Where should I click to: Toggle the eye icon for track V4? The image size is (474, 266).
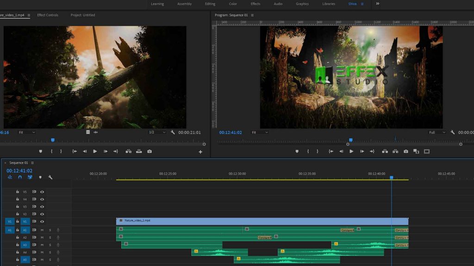coord(42,199)
